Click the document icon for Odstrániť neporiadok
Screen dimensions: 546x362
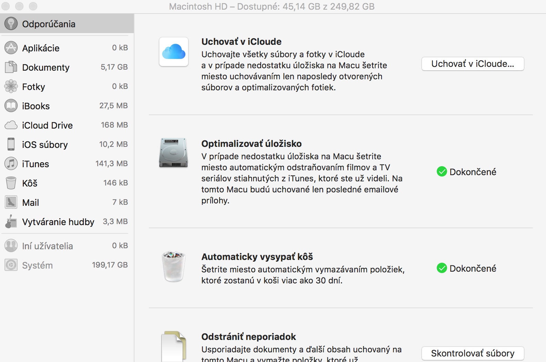pyautogui.click(x=174, y=346)
